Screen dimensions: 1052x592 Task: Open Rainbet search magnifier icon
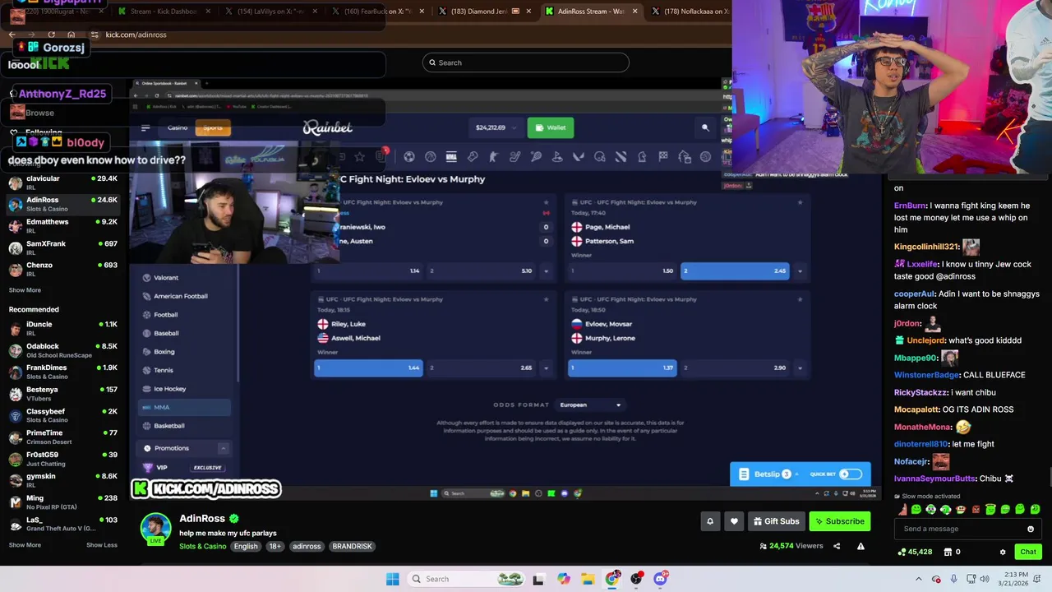705,127
